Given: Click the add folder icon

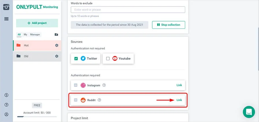Looking at the screenshot, I should pos(56,35).
